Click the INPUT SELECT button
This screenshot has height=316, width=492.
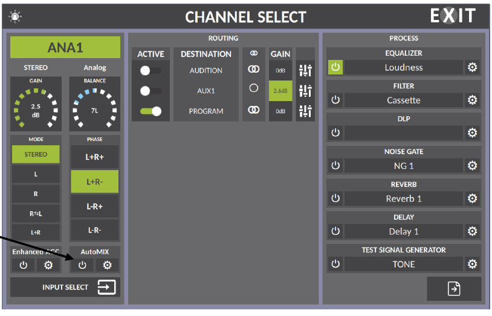65,287
